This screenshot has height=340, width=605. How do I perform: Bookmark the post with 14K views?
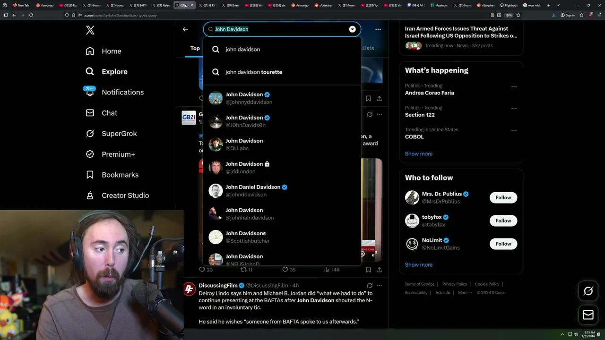click(x=368, y=270)
